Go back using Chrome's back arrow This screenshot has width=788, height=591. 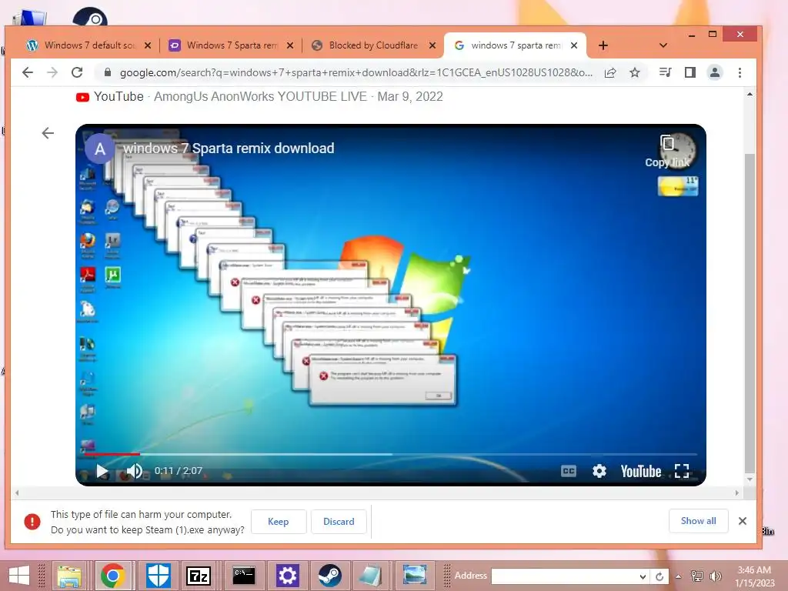(28, 72)
